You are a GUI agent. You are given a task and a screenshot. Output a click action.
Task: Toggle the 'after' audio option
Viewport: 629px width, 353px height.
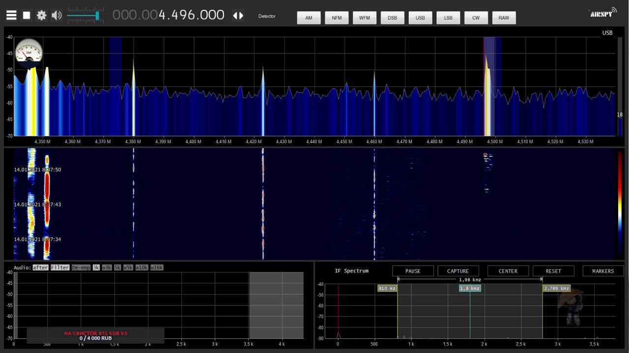(40, 268)
